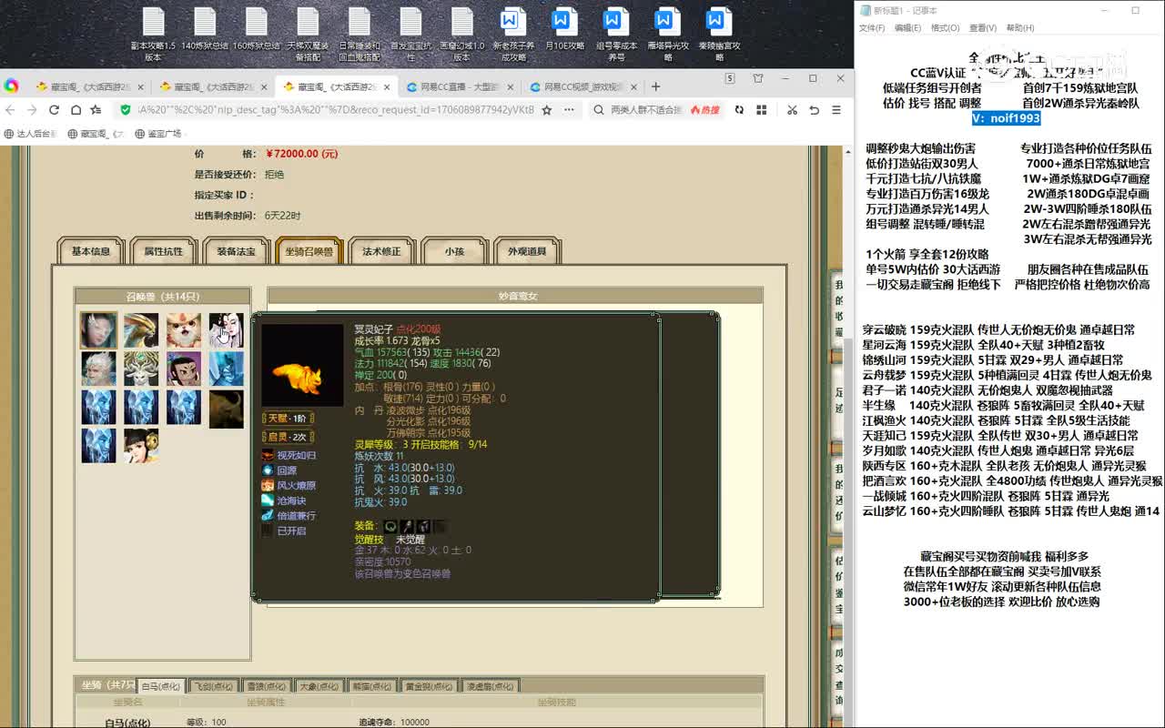Open Notepad 格式(O) menu
1165x728 pixels.
point(945,28)
